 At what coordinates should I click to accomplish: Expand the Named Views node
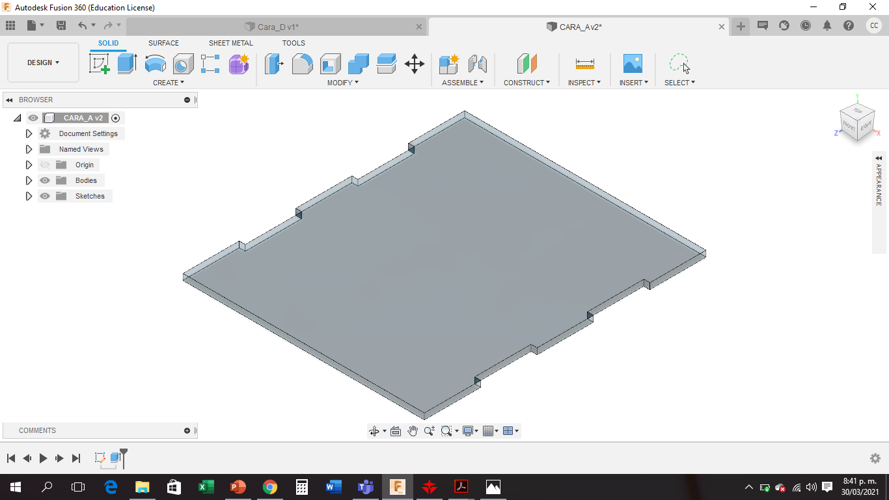pyautogui.click(x=29, y=149)
